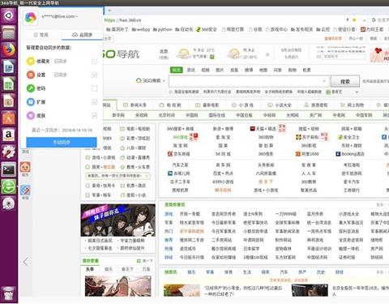Screen dimensions: 389x304
Task: Open the Ubuntu Dash search icon
Action: 9,15
